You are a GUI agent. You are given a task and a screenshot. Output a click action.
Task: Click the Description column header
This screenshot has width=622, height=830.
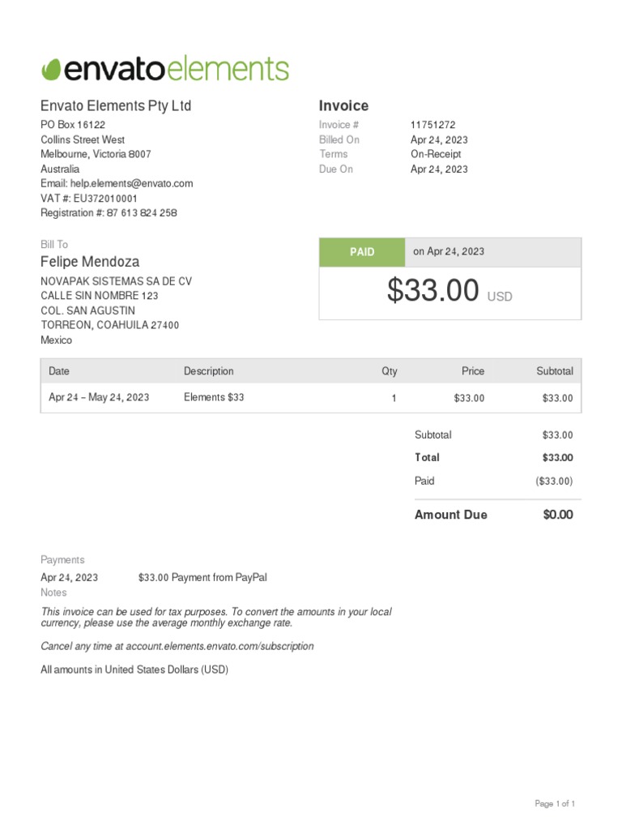[x=208, y=371]
